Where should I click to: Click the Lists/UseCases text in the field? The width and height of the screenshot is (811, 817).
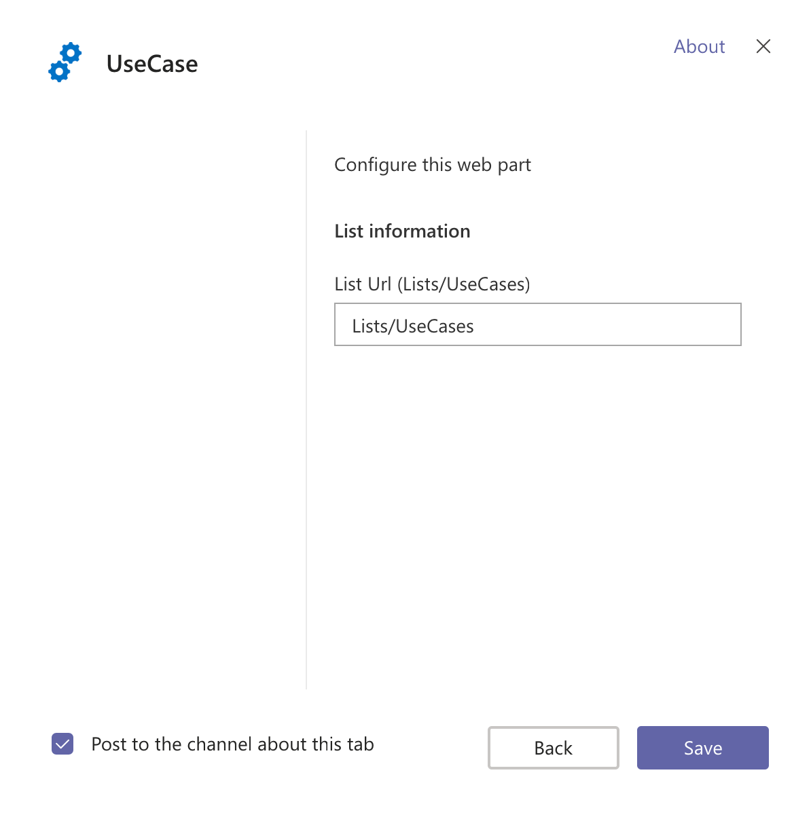pos(413,326)
